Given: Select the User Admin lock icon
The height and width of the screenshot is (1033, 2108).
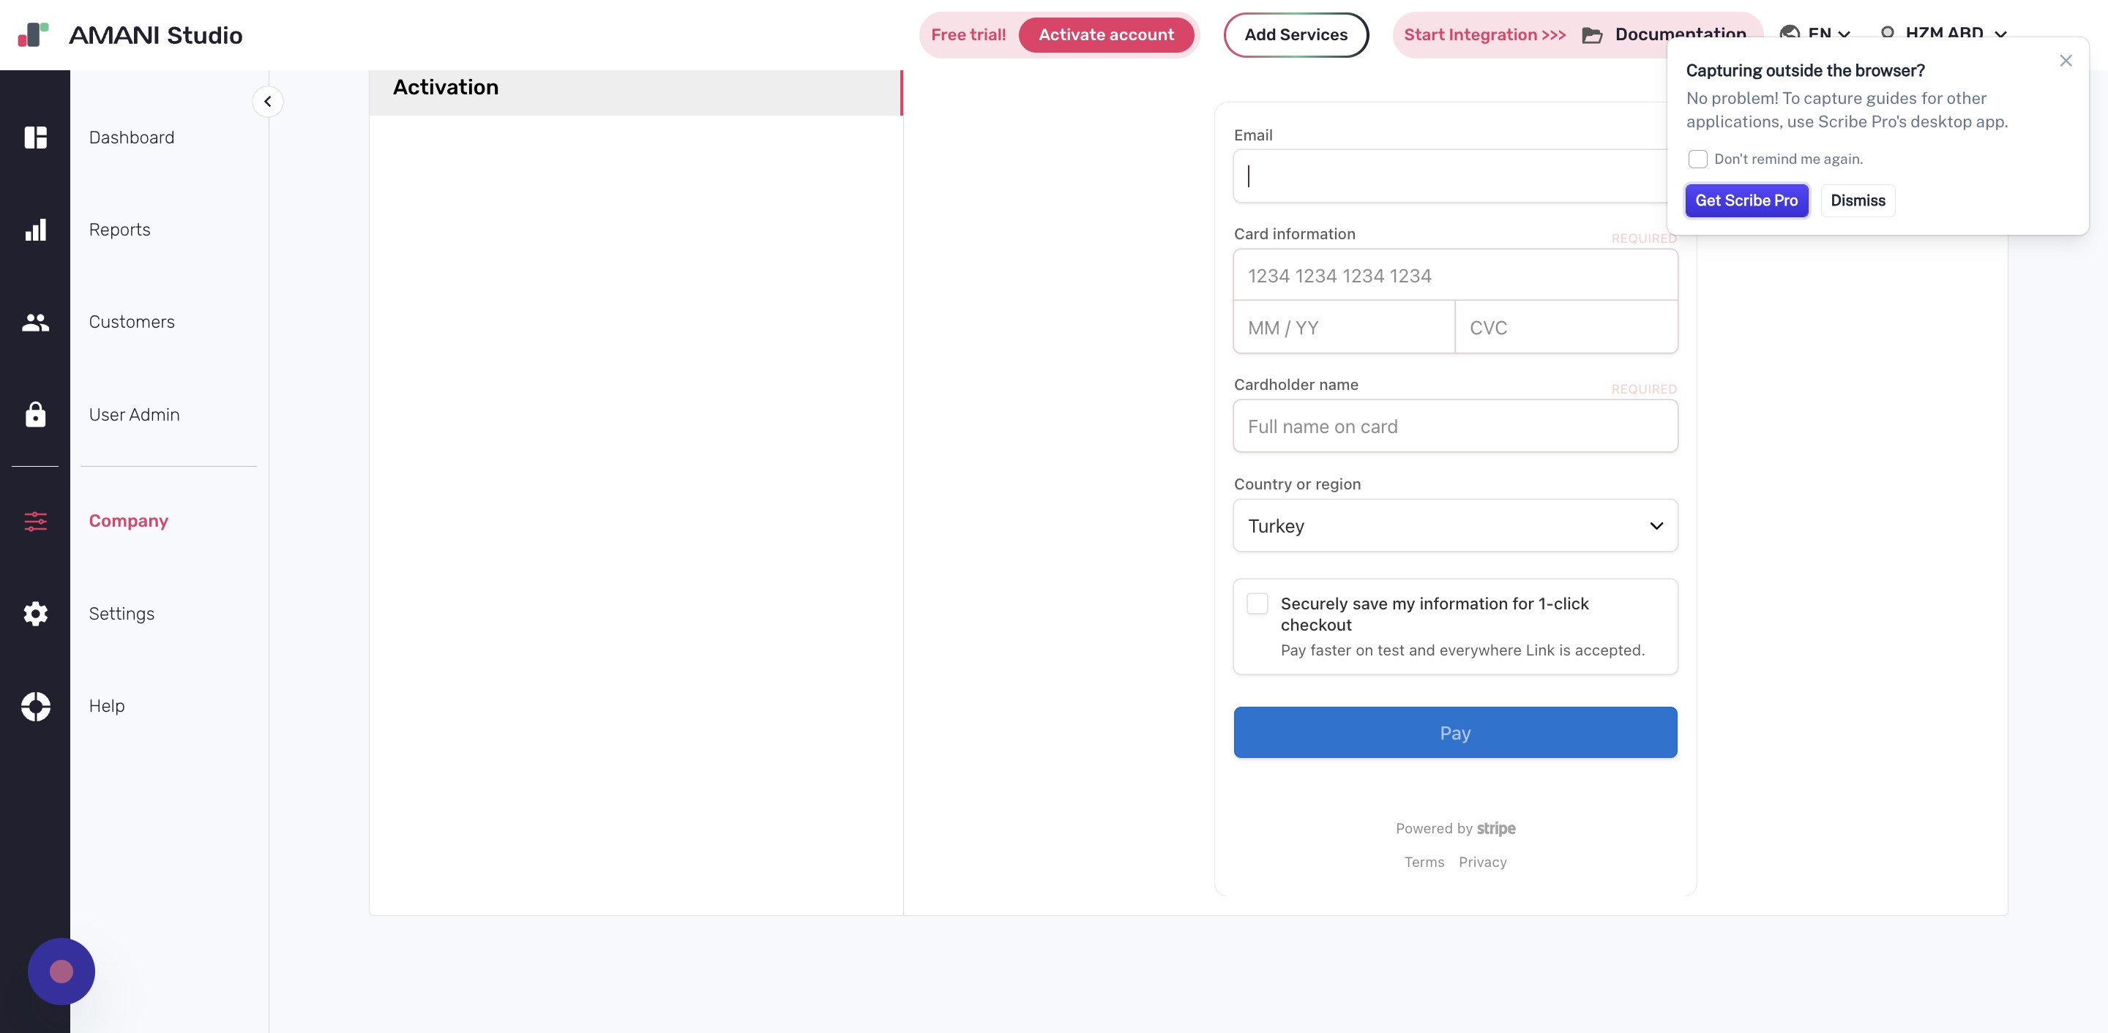Looking at the screenshot, I should tap(35, 415).
